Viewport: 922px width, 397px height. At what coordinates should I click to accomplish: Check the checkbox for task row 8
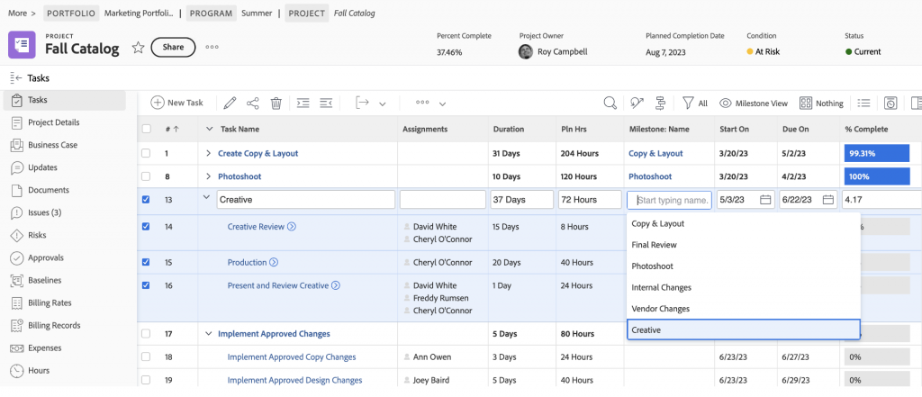pyautogui.click(x=146, y=176)
